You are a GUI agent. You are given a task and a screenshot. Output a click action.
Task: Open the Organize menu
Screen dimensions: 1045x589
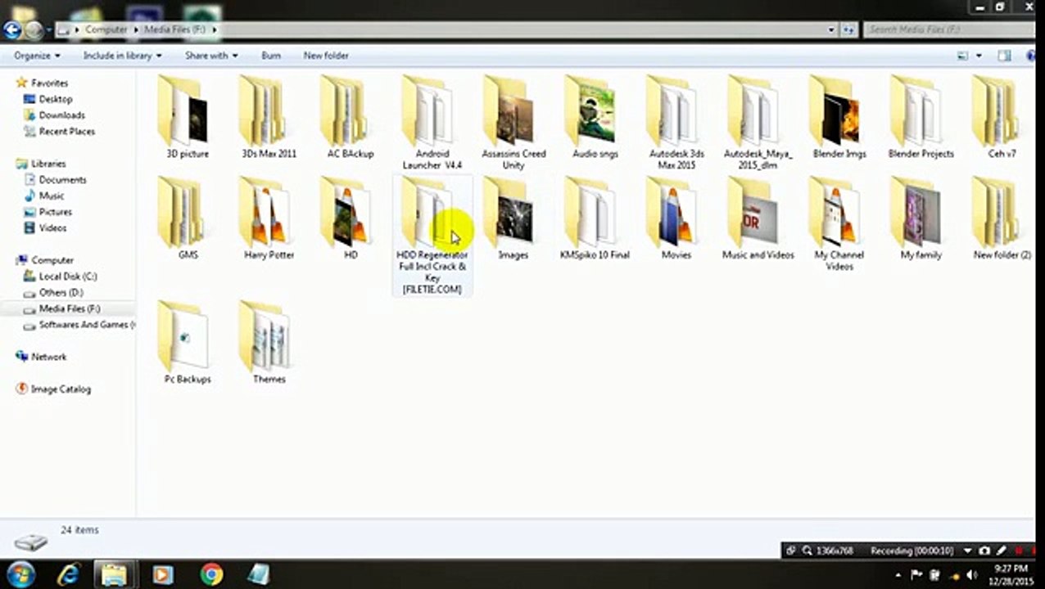tap(37, 56)
